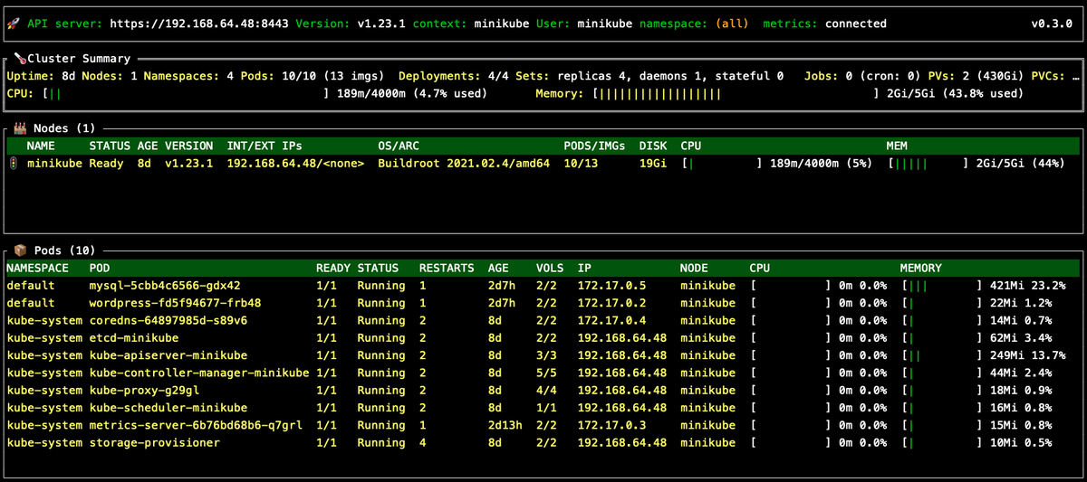This screenshot has height=482, width=1087.
Task: Select the RESTARTS column header
Action: tap(447, 269)
